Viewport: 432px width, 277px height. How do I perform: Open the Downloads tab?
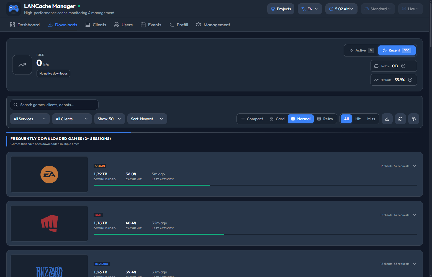[x=62, y=25]
